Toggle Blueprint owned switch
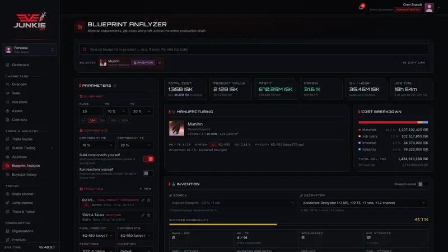Viewport: 448px width, 252px height. [x=423, y=184]
